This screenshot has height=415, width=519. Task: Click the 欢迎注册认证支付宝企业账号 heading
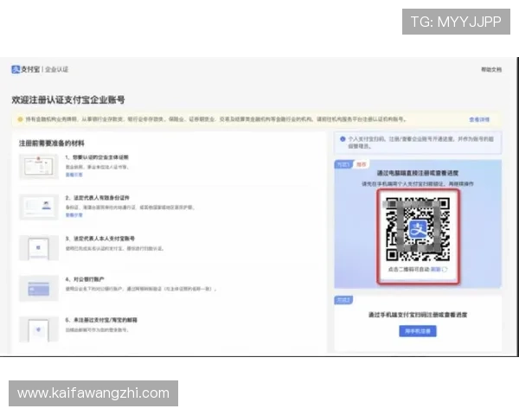[68, 100]
